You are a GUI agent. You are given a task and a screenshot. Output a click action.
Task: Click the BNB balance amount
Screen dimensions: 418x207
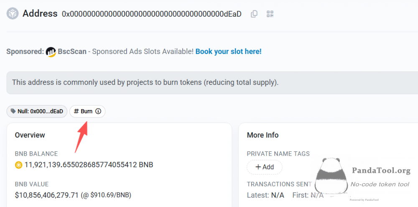[x=89, y=165]
